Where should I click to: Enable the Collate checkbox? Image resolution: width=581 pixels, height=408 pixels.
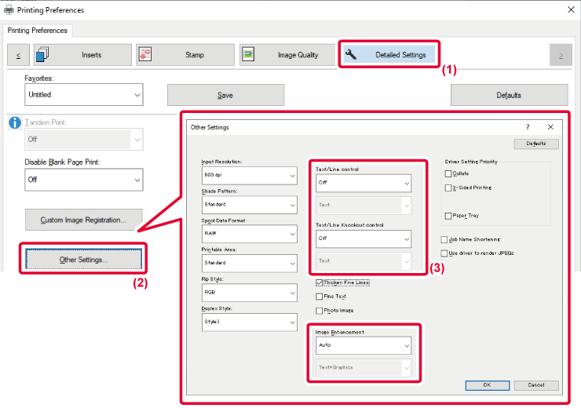point(448,173)
